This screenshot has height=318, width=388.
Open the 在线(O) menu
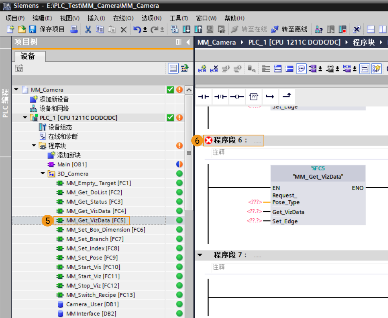point(123,18)
